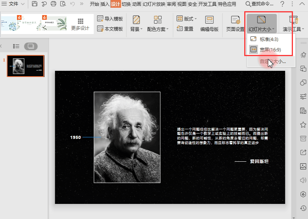Switch to outline list view in slide panel
The height and width of the screenshot is (219, 308).
pos(16,46)
